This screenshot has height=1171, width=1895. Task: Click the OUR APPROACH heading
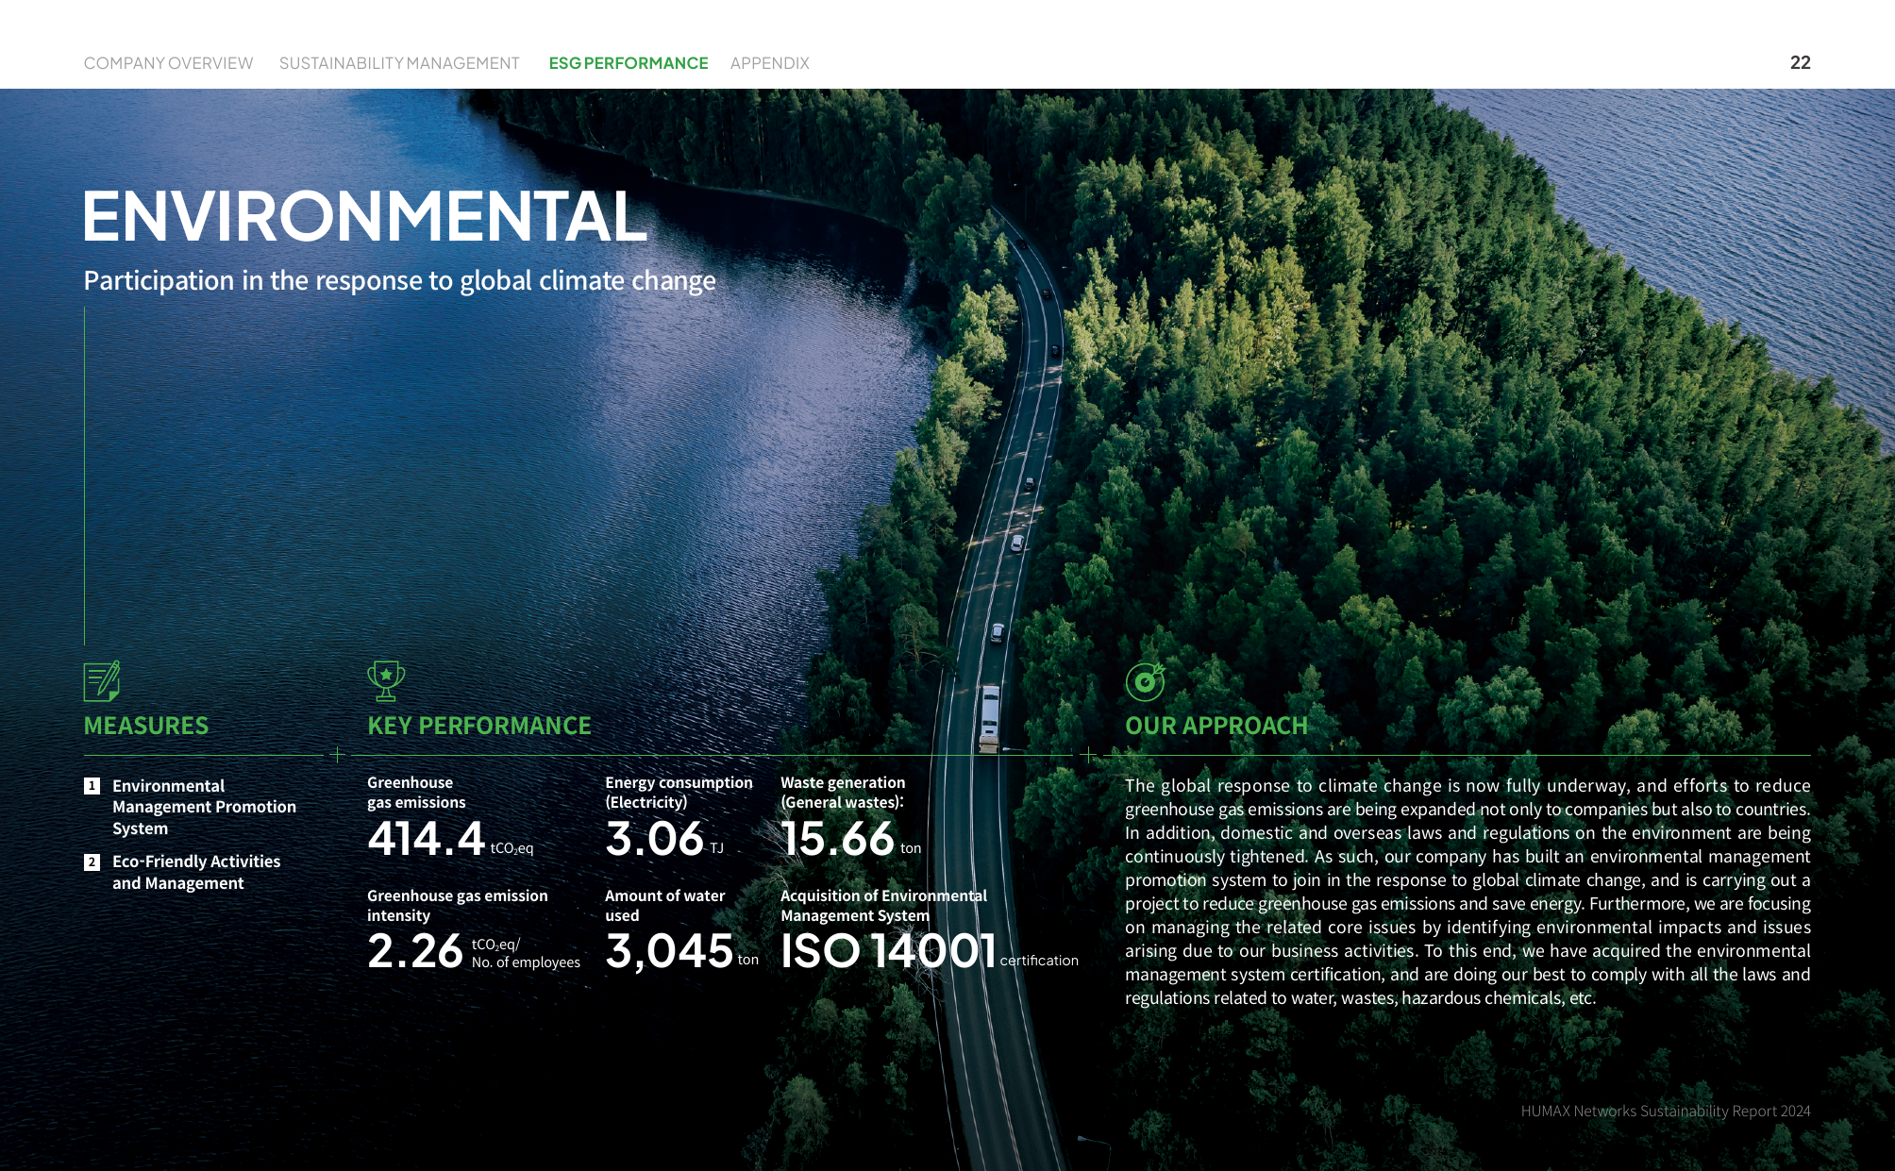coord(1216,726)
